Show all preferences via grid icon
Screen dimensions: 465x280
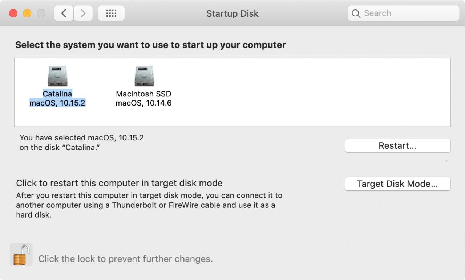(111, 13)
